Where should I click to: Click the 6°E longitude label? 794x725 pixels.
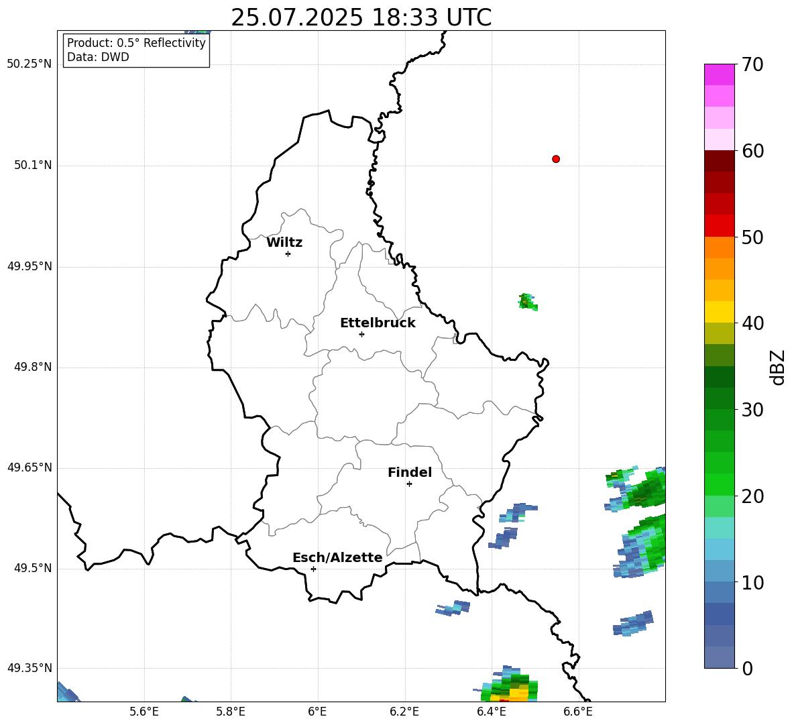coord(317,712)
